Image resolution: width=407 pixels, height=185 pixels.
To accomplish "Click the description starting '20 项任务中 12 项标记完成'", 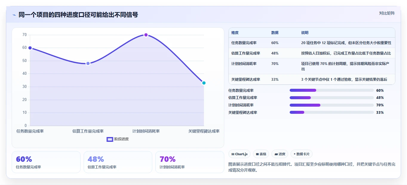I will click(x=346, y=43).
